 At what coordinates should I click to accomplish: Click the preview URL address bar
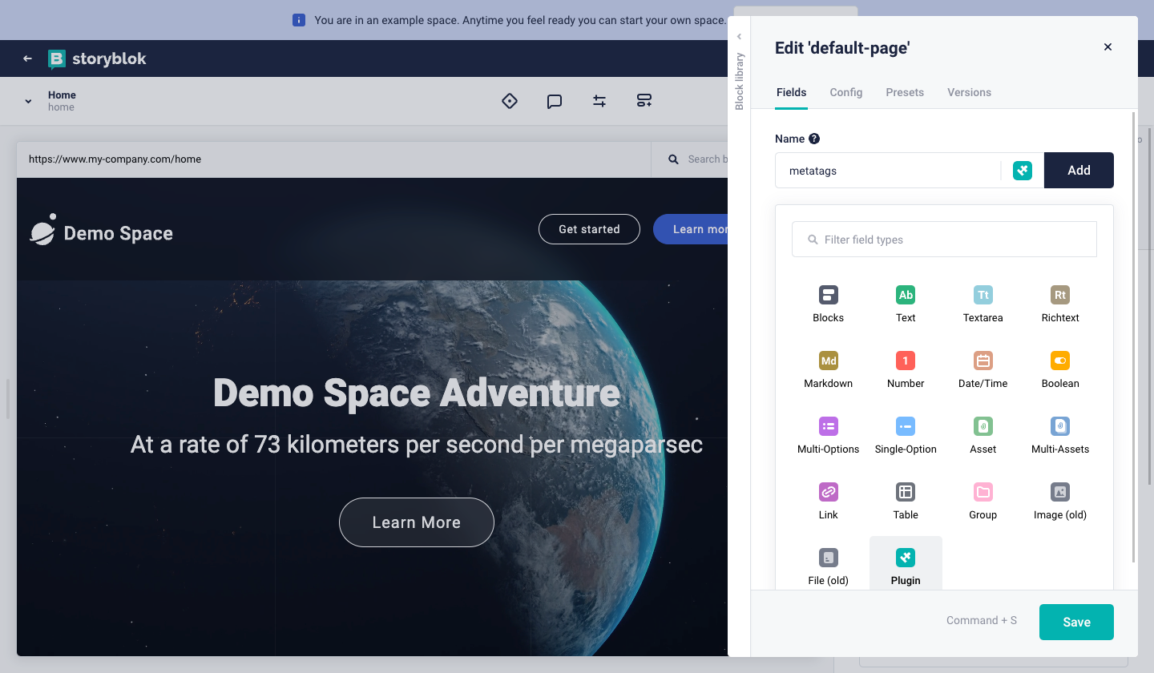pos(333,159)
